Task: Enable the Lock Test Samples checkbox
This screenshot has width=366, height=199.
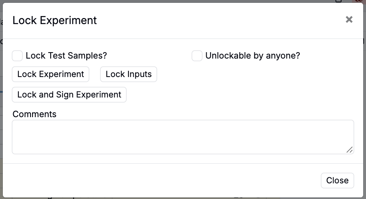Action: point(17,56)
